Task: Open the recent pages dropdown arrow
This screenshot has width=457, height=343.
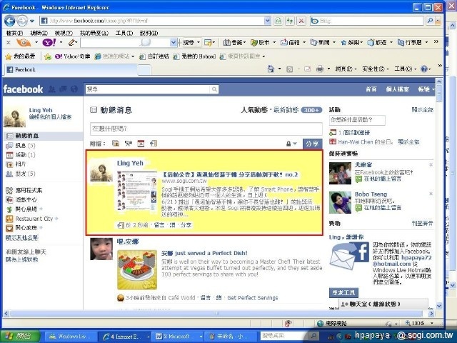Action: click(x=32, y=21)
